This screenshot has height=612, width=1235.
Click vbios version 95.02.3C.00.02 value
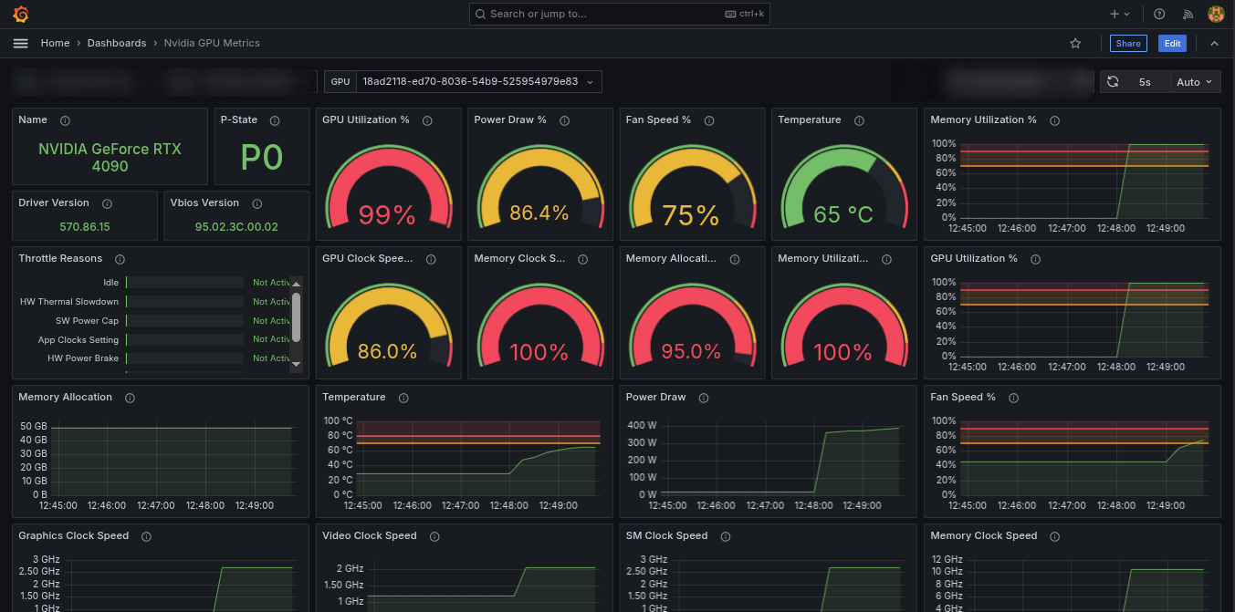pyautogui.click(x=236, y=226)
